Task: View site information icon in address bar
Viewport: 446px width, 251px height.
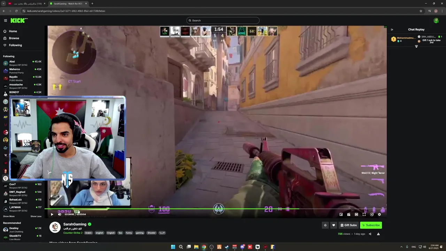Action: pos(24,11)
